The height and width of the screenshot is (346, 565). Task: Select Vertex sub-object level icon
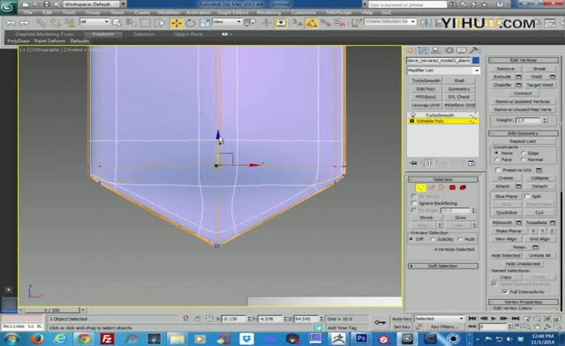tap(420, 187)
